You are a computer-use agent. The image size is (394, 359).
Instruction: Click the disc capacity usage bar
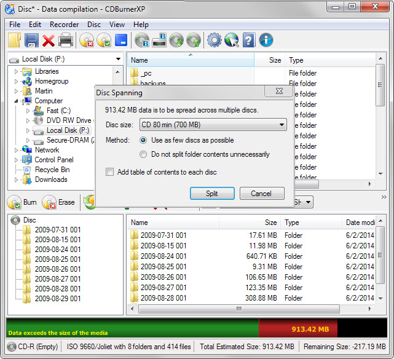(197, 328)
